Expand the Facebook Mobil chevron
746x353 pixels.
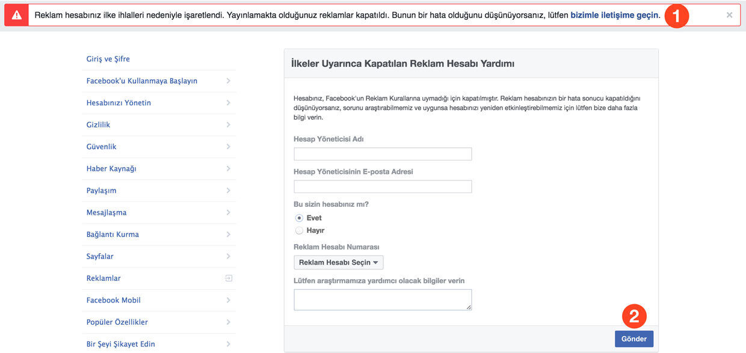click(228, 300)
